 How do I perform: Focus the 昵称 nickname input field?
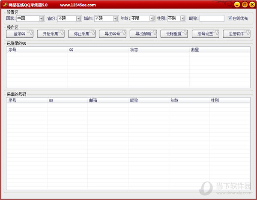212,18
